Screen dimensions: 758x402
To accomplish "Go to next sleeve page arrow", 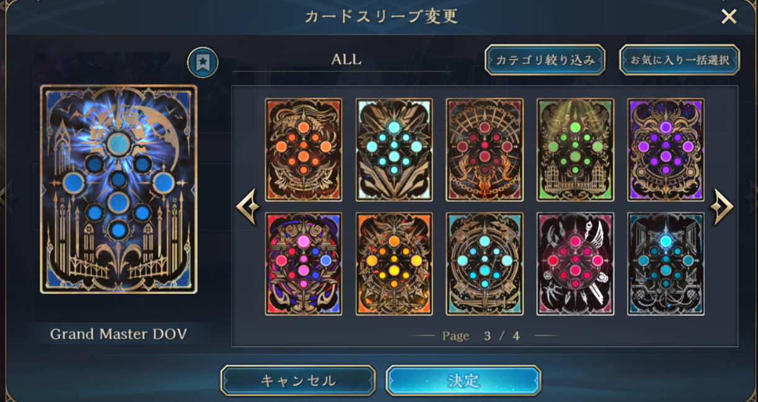I will pos(721,207).
